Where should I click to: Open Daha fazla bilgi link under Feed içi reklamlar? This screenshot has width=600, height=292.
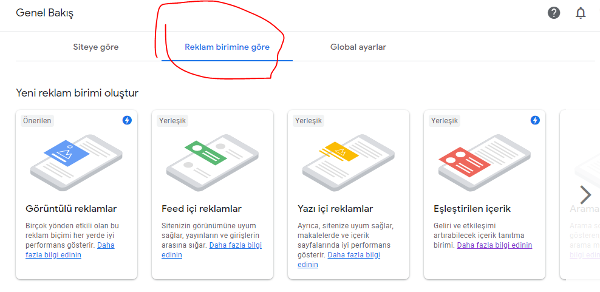point(211,250)
